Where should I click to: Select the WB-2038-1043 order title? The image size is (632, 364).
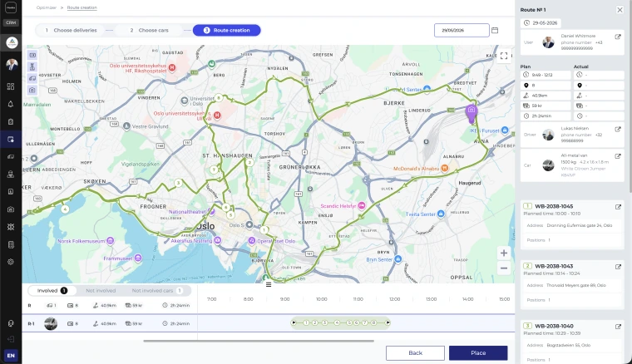coord(554,266)
